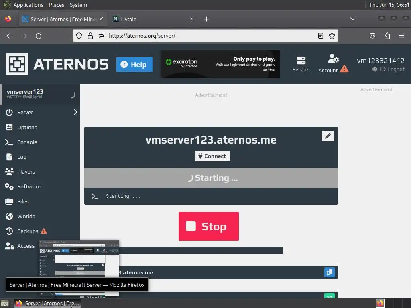The width and height of the screenshot is (411, 308).
Task: Click the site lock icon
Action: (x=90, y=36)
